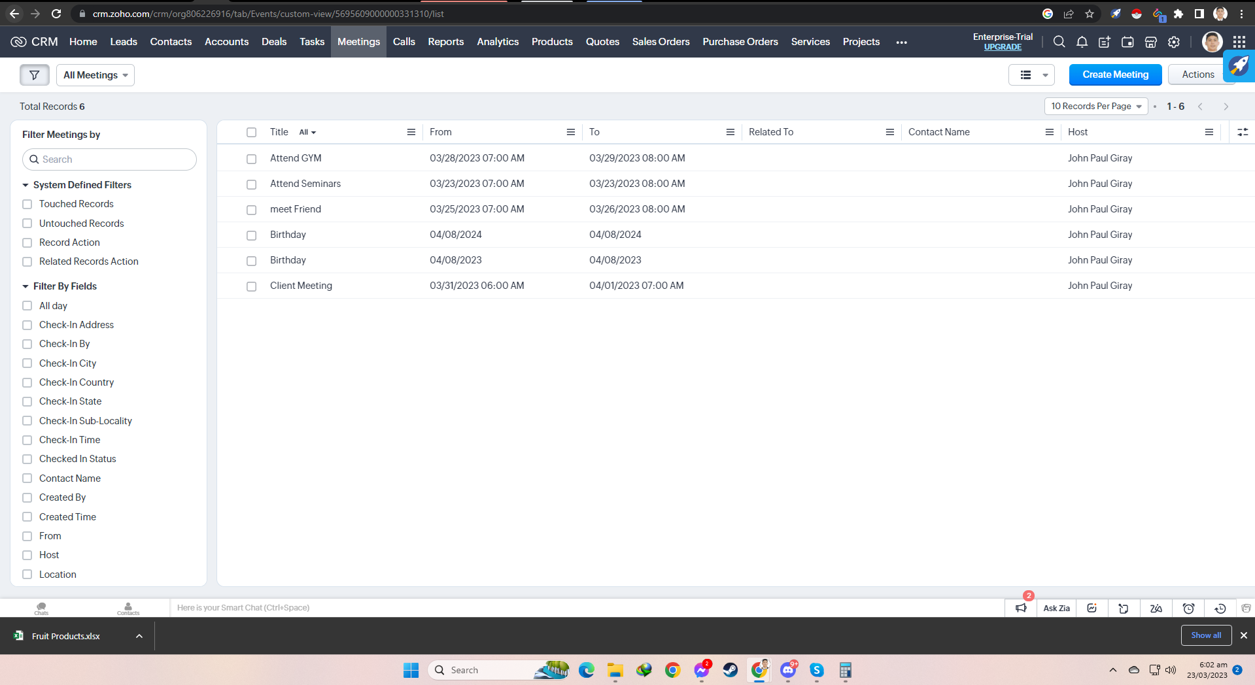Viewport: 1255px width, 685px height.
Task: Open the Deals tab
Action: (x=274, y=42)
